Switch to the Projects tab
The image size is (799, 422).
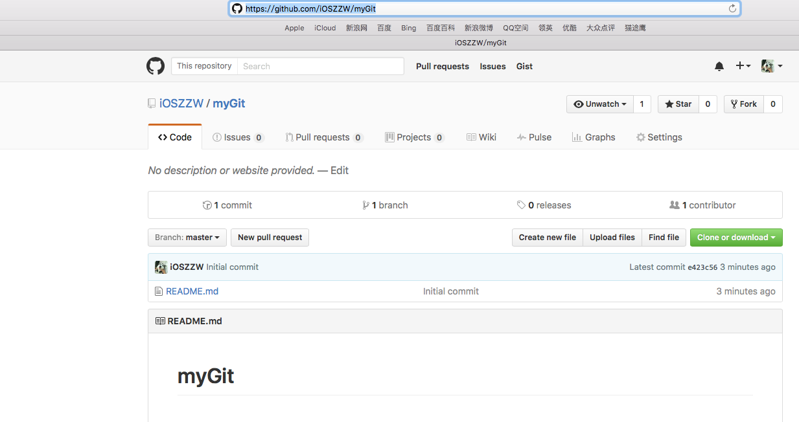click(x=415, y=137)
